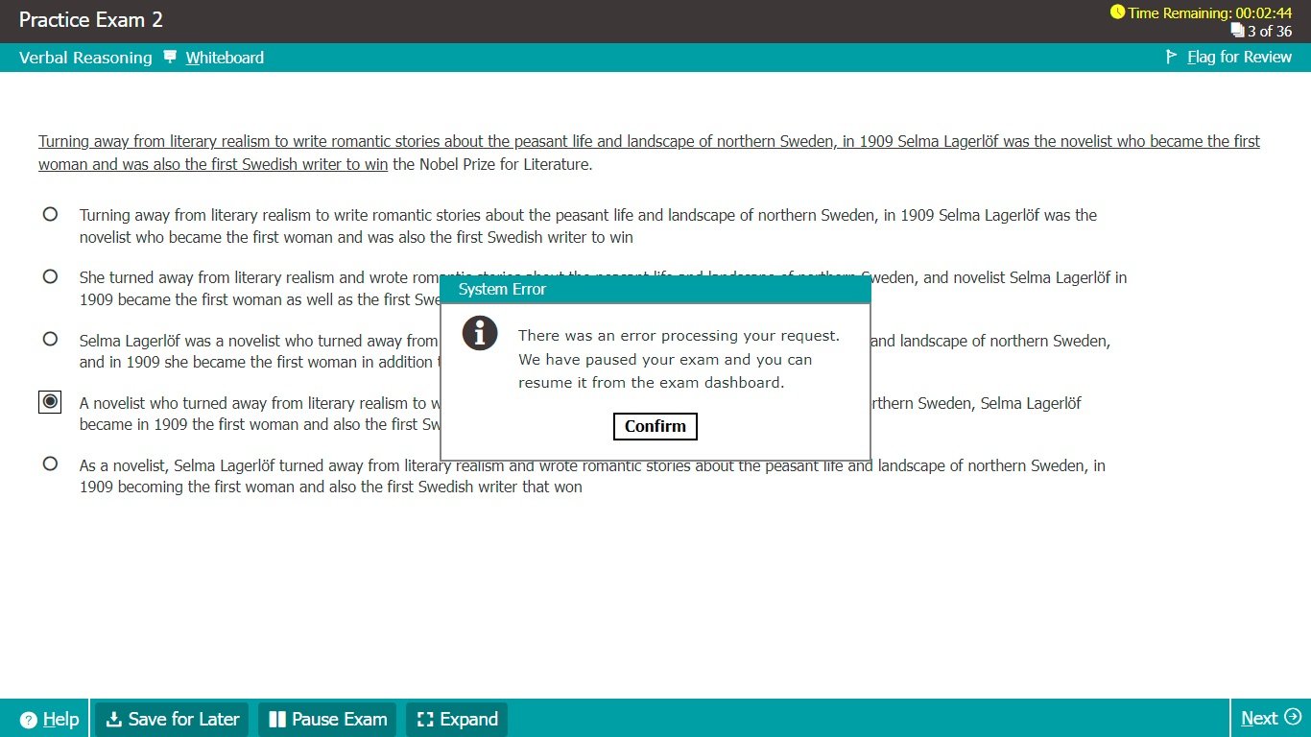Choose the last option starting 'As a novelist'
The width and height of the screenshot is (1311, 737).
(x=50, y=464)
